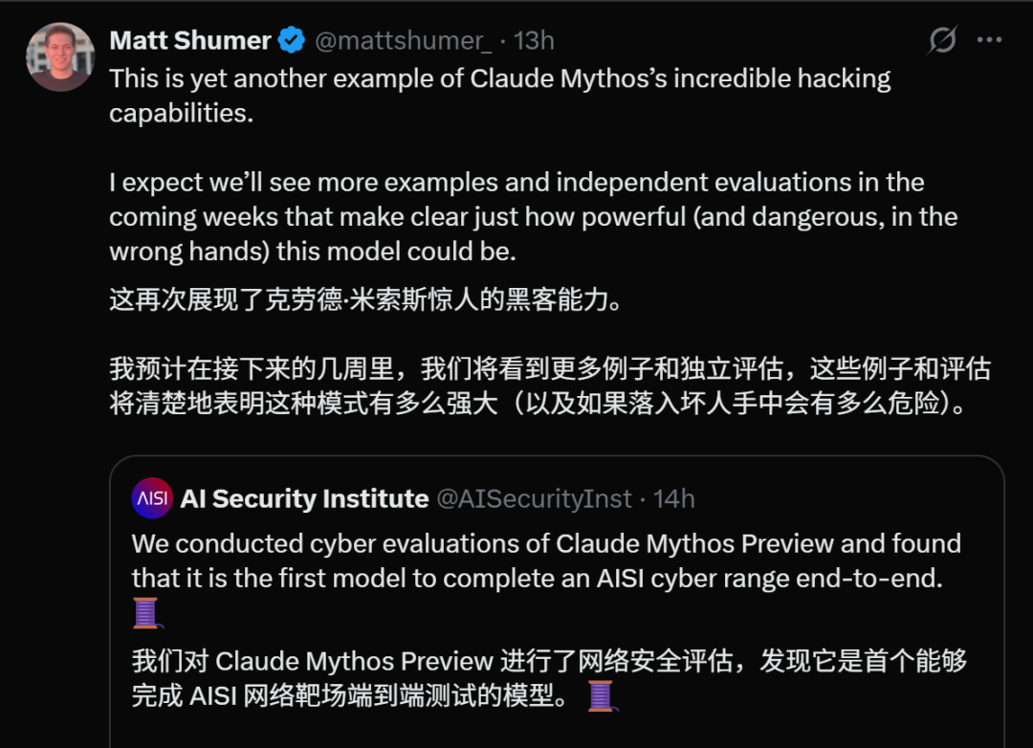Click the @AISecurityInst handle
Image resolution: width=1033 pixels, height=748 pixels.
pyautogui.click(x=534, y=498)
